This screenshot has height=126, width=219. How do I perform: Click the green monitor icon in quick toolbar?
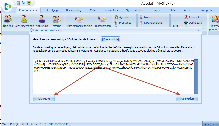[x=29, y=3]
